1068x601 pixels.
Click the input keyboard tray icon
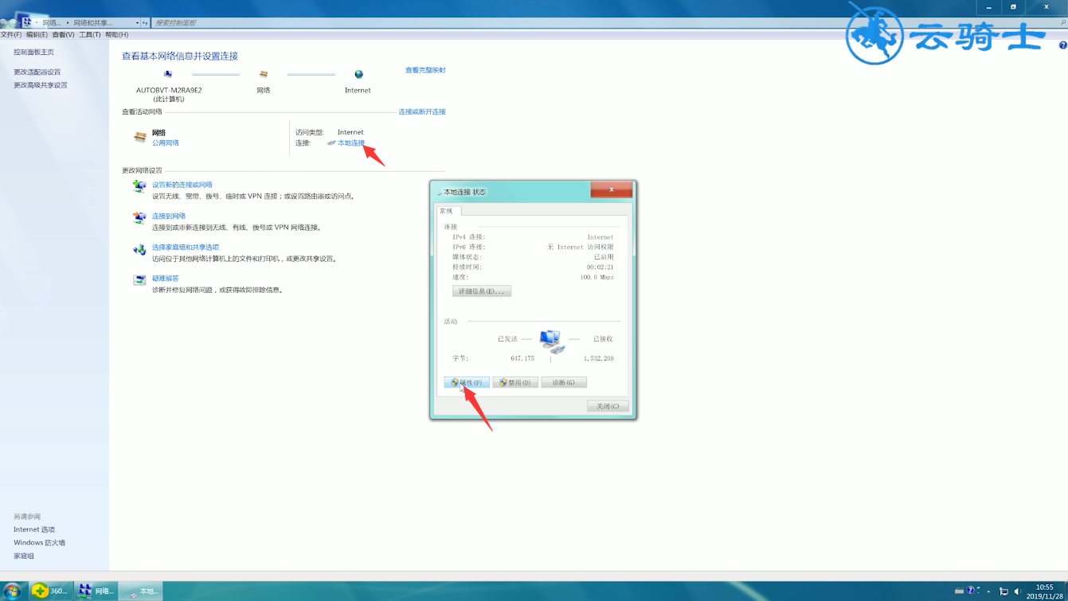(x=959, y=591)
